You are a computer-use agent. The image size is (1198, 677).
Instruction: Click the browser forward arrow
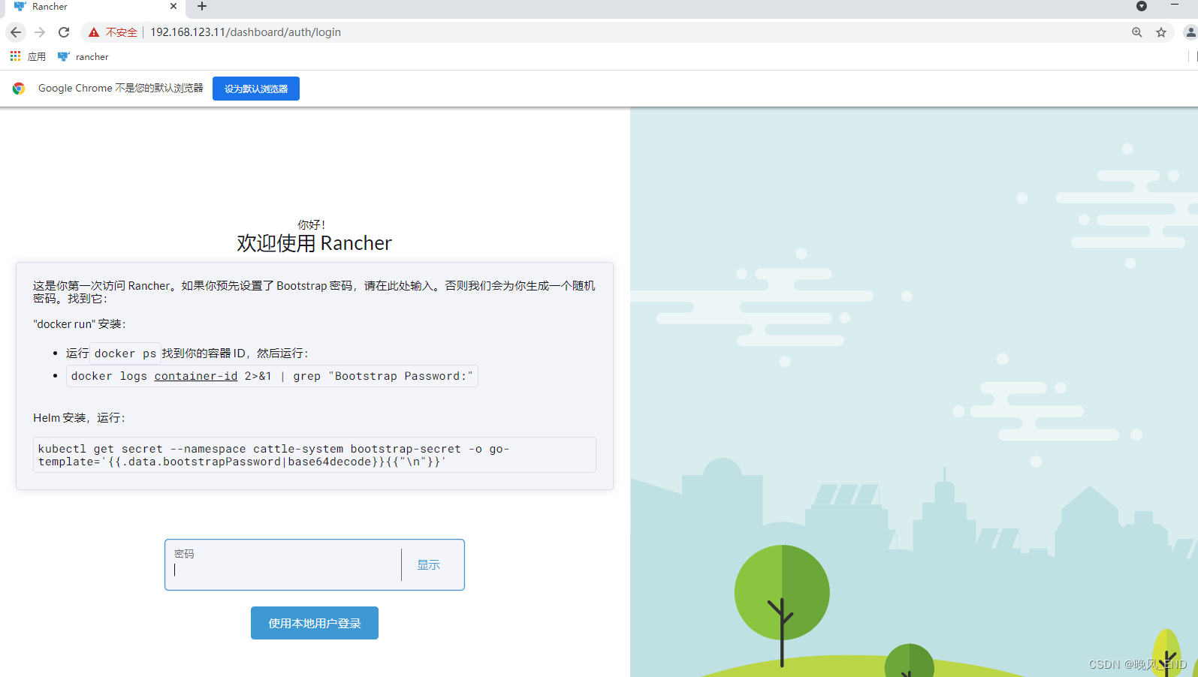point(40,32)
